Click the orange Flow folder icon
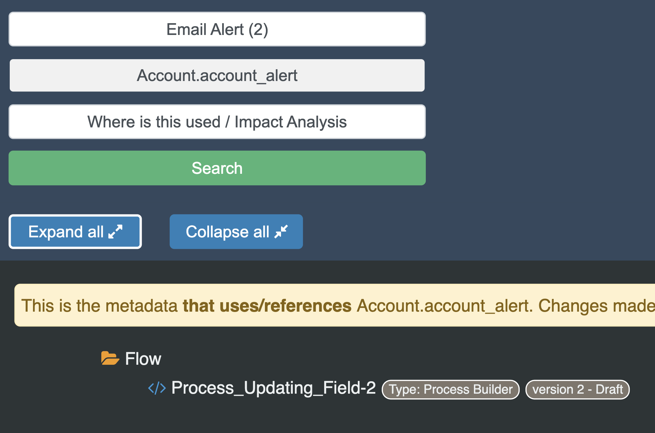Screen dimensions: 655x433 coord(110,358)
